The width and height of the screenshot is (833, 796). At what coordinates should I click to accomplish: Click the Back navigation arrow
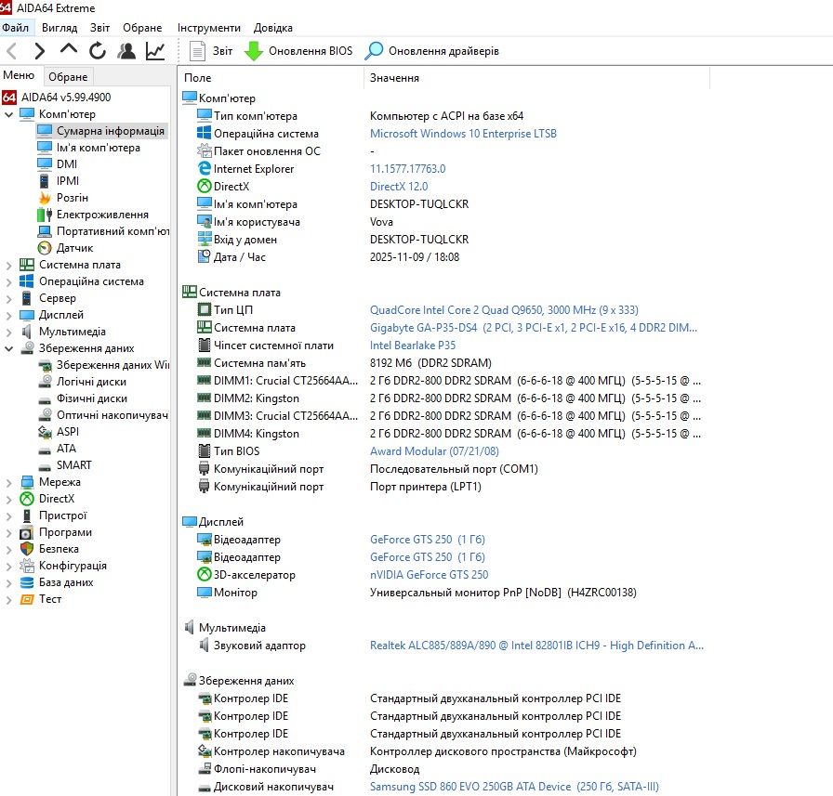12,51
